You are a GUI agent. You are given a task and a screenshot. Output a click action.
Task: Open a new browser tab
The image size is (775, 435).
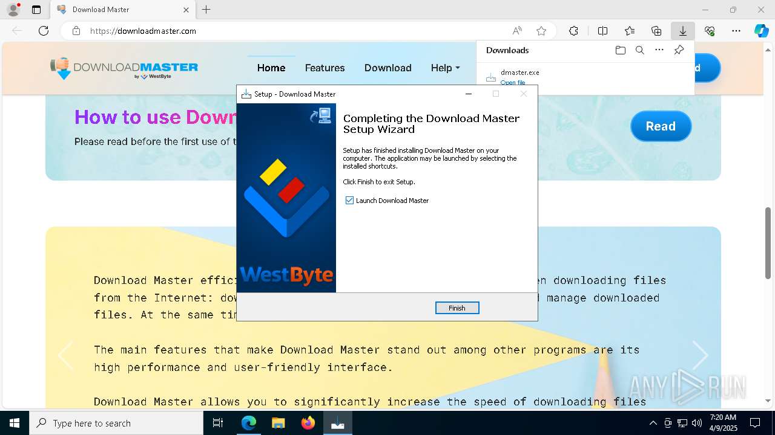[206, 10]
